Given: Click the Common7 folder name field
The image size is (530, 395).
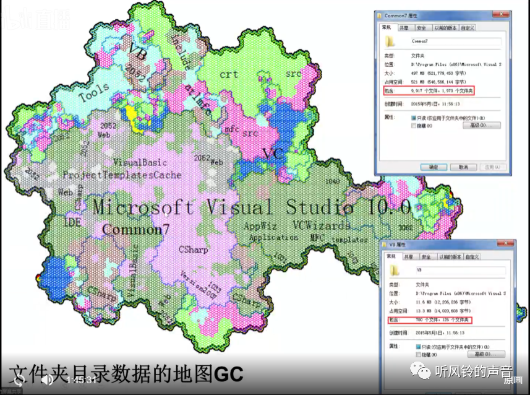Looking at the screenshot, I should [x=456, y=41].
